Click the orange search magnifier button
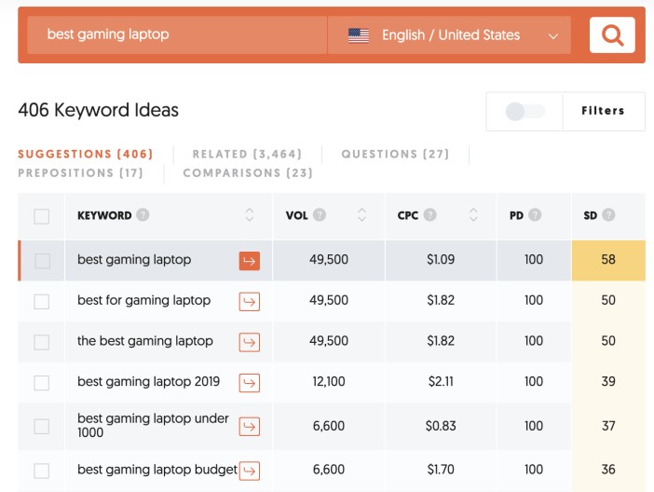This screenshot has height=492, width=654. click(612, 35)
